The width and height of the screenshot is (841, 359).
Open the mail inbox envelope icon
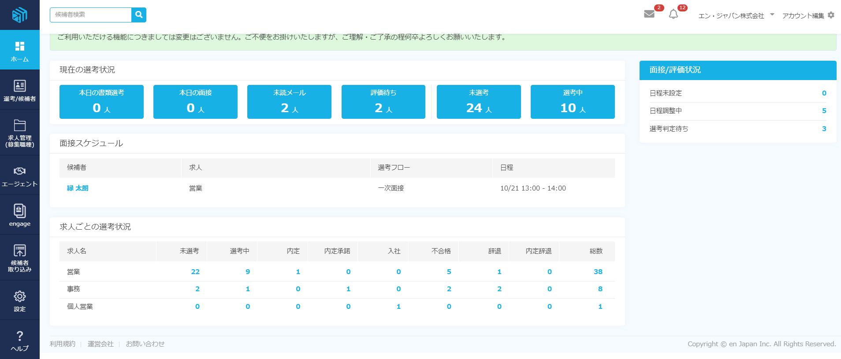(x=649, y=14)
